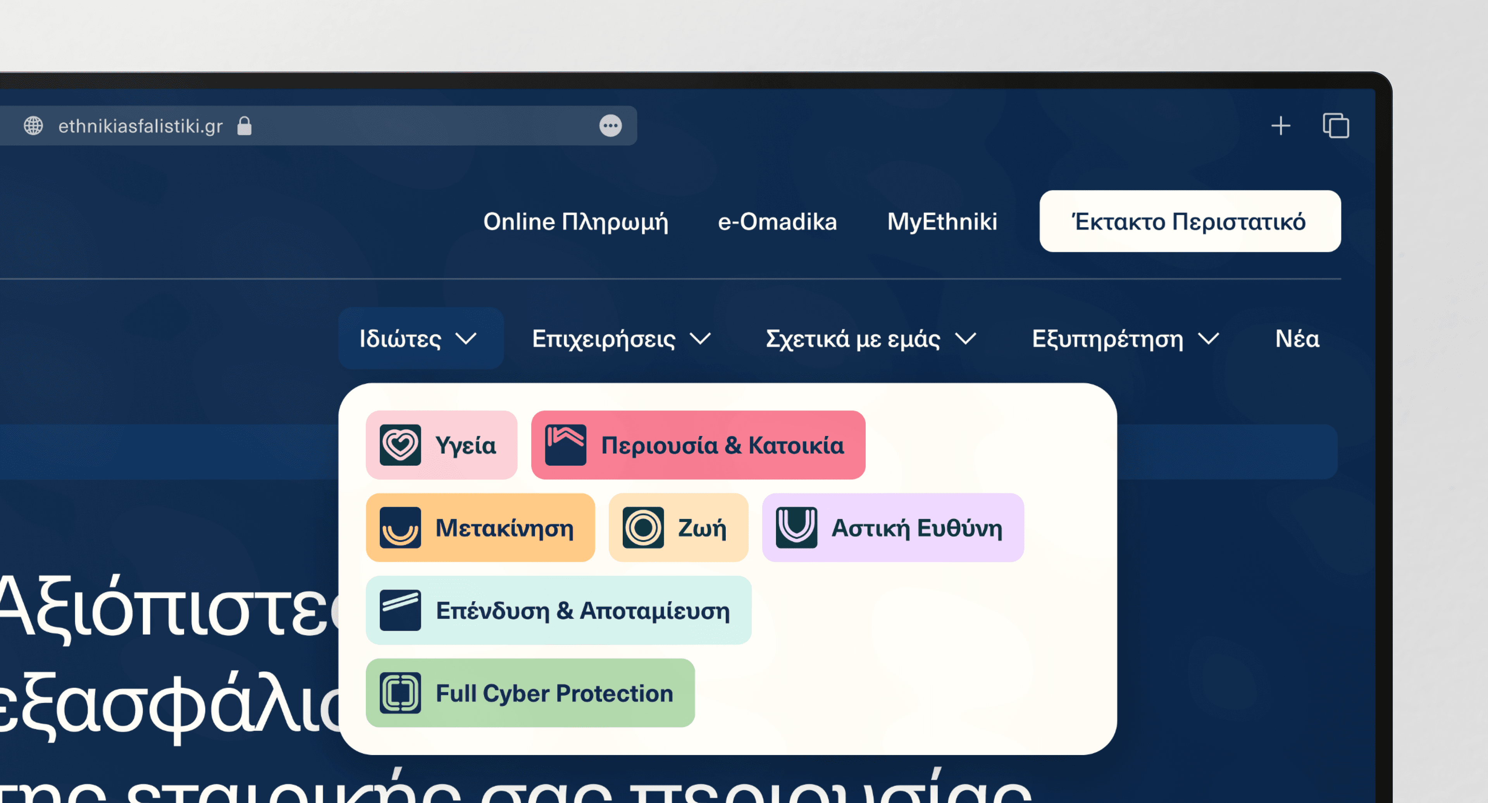This screenshot has width=1488, height=803.
Task: Click the shield icon for Αστική Ευθύνη
Action: click(x=796, y=528)
